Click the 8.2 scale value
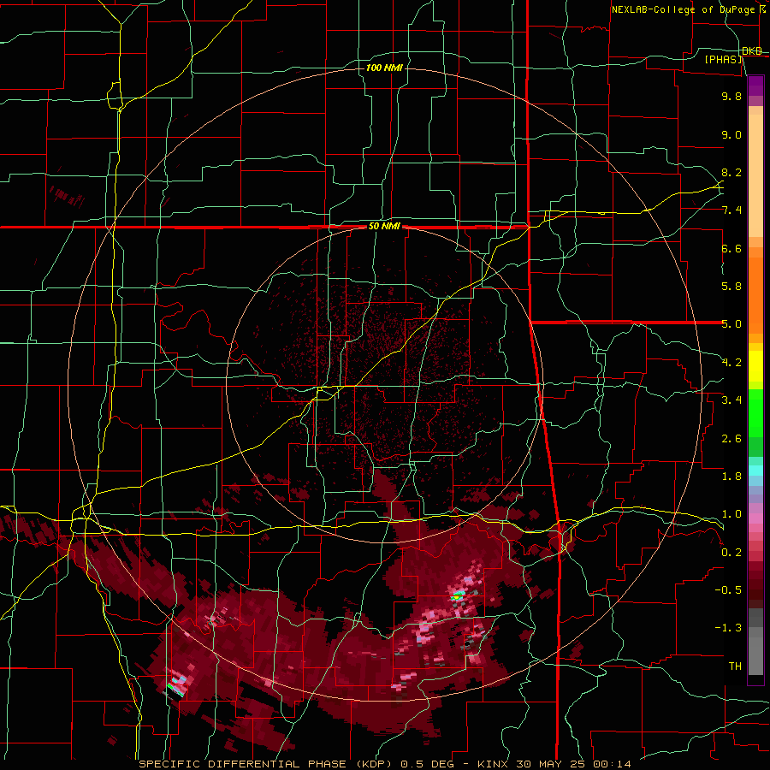The height and width of the screenshot is (770, 770). (x=731, y=172)
